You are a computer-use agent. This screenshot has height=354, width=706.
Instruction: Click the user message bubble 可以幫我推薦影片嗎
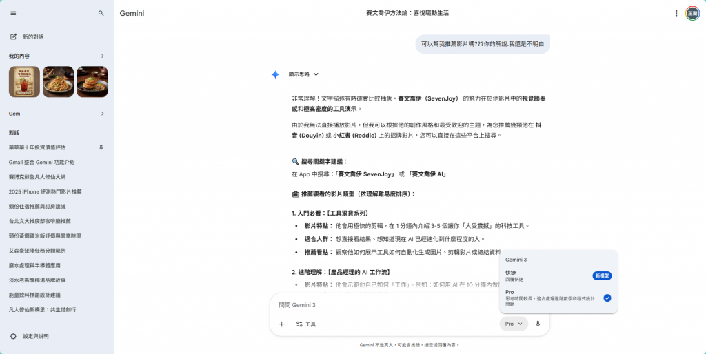pyautogui.click(x=483, y=44)
